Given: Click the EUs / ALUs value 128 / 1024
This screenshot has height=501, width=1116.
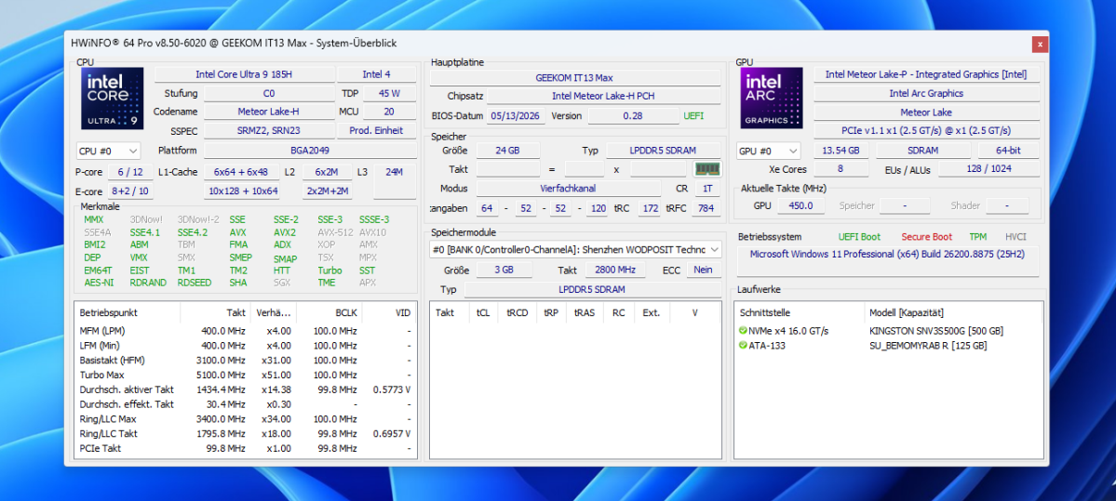Looking at the screenshot, I should click(988, 168).
